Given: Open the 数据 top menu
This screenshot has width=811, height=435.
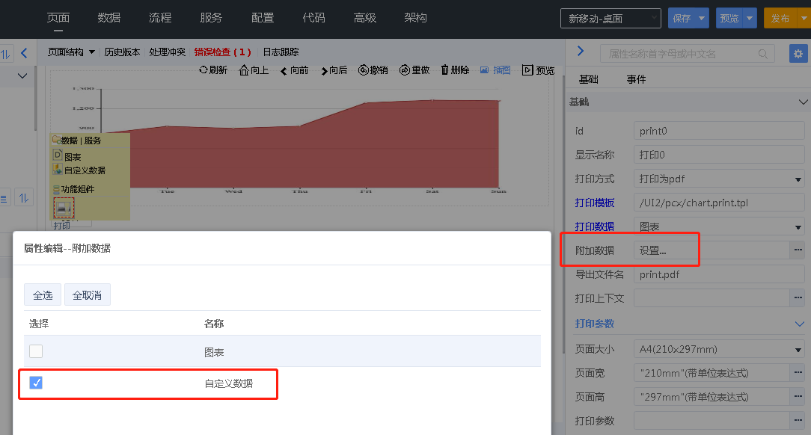Looking at the screenshot, I should pos(109,18).
